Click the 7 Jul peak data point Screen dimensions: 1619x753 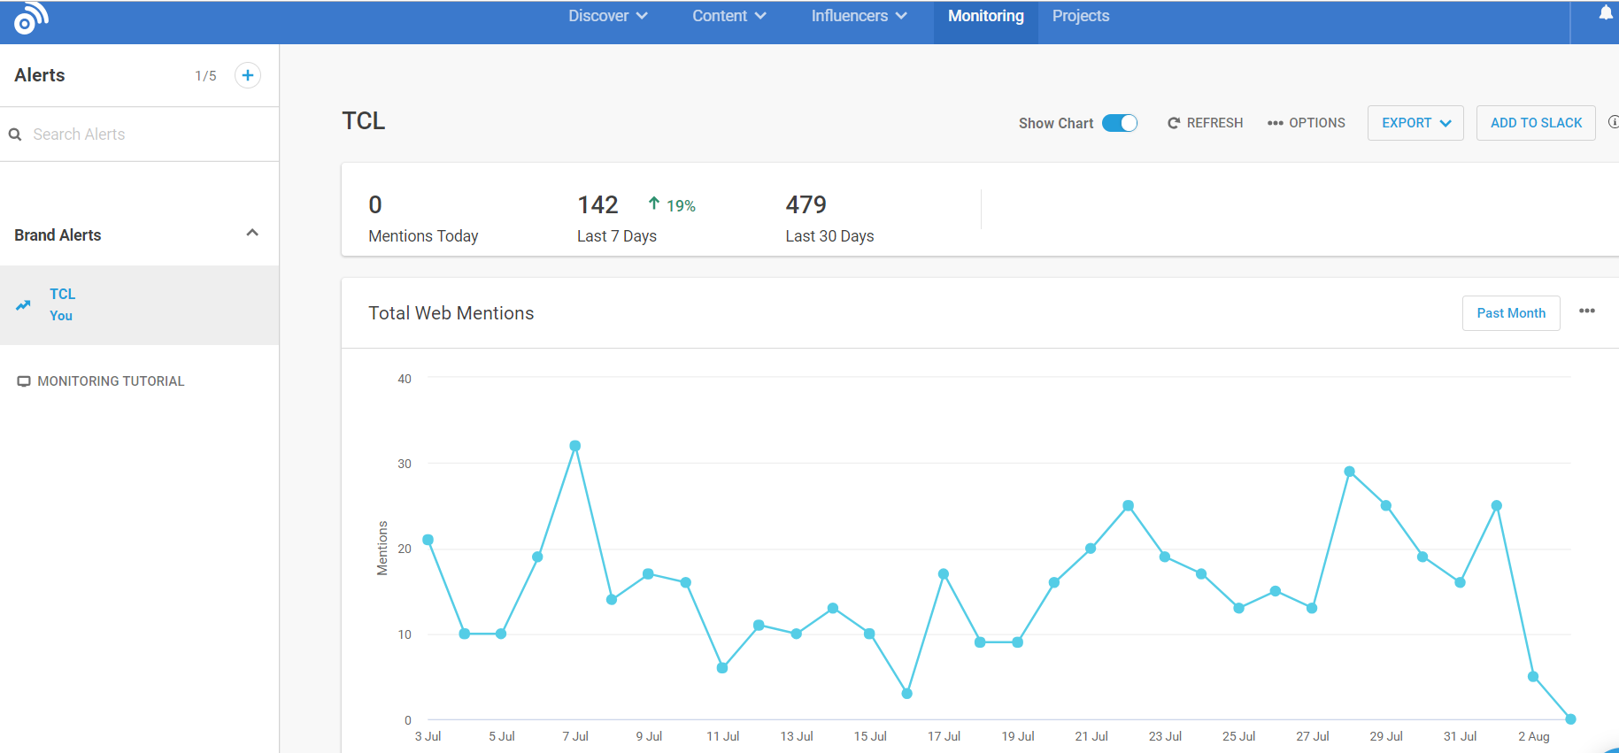tap(575, 446)
